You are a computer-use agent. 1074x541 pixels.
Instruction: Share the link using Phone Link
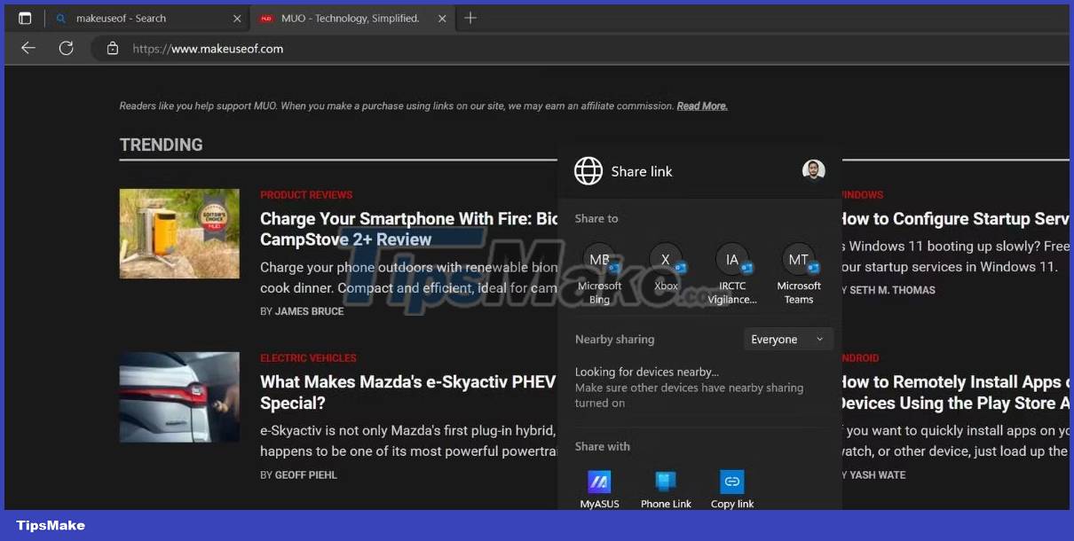[x=666, y=481]
